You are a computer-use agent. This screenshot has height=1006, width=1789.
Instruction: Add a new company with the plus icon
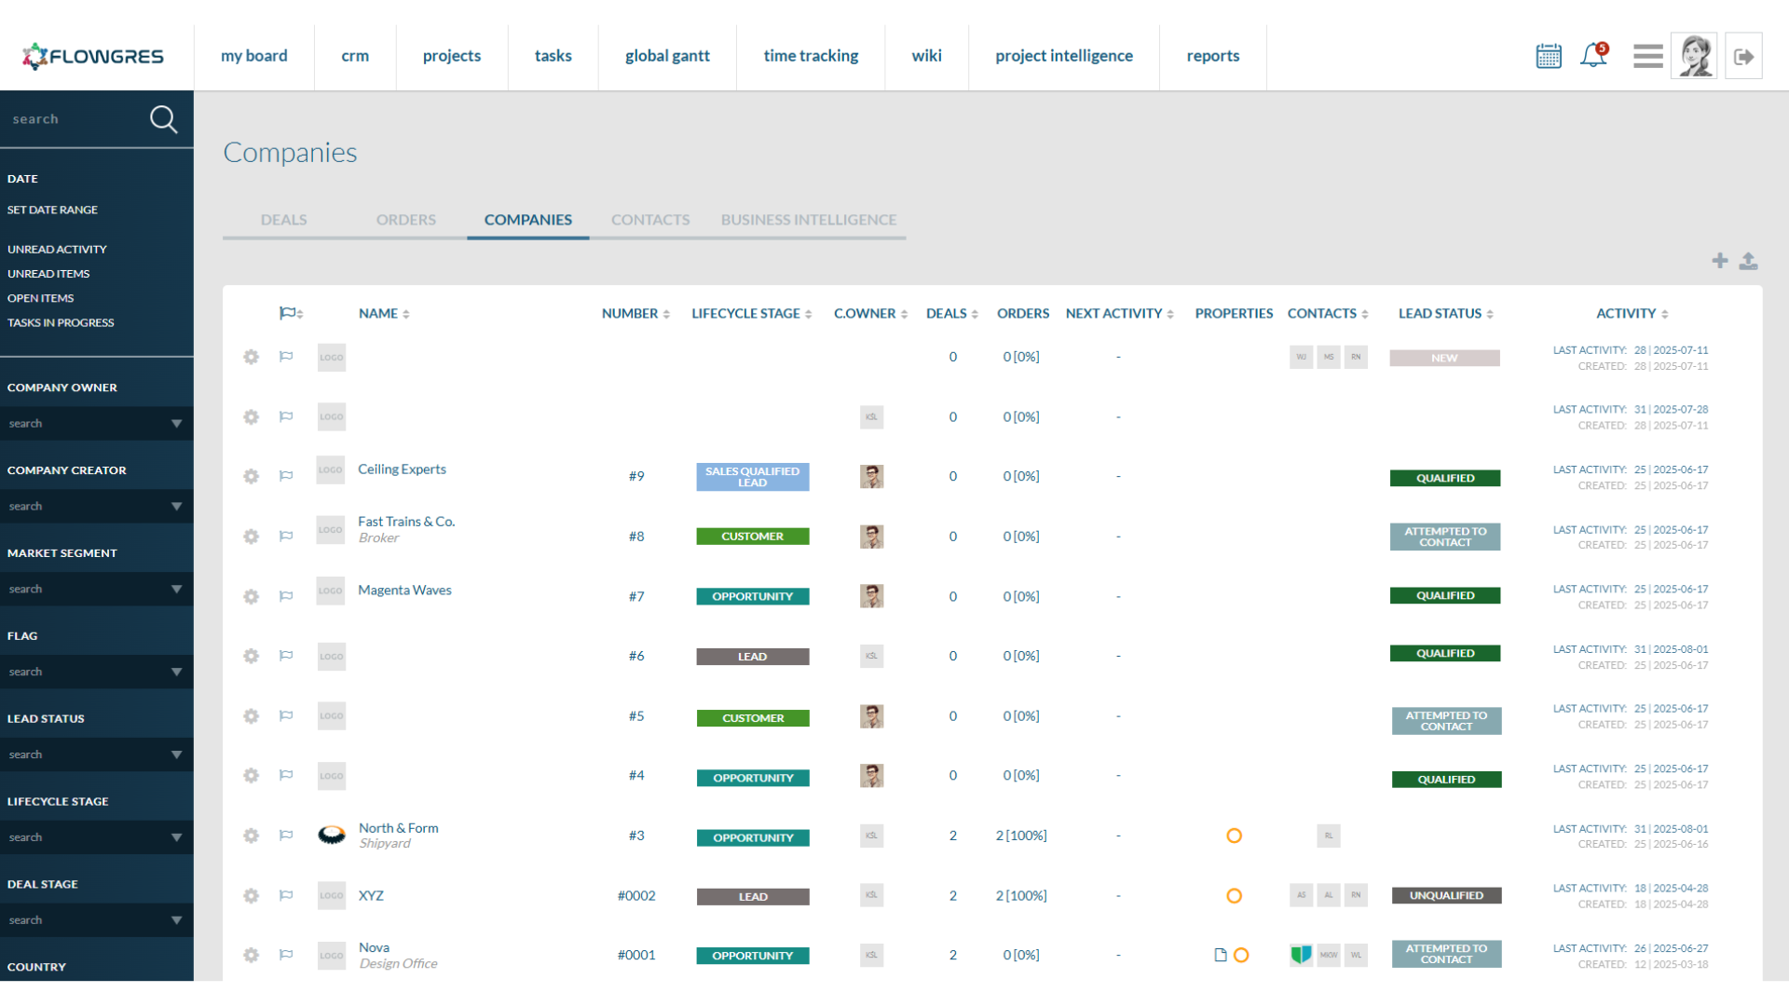tap(1720, 261)
